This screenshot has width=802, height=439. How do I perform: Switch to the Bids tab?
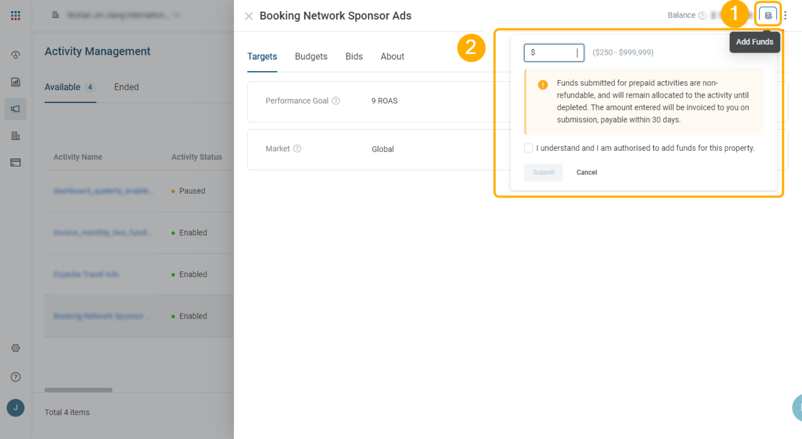[354, 57]
